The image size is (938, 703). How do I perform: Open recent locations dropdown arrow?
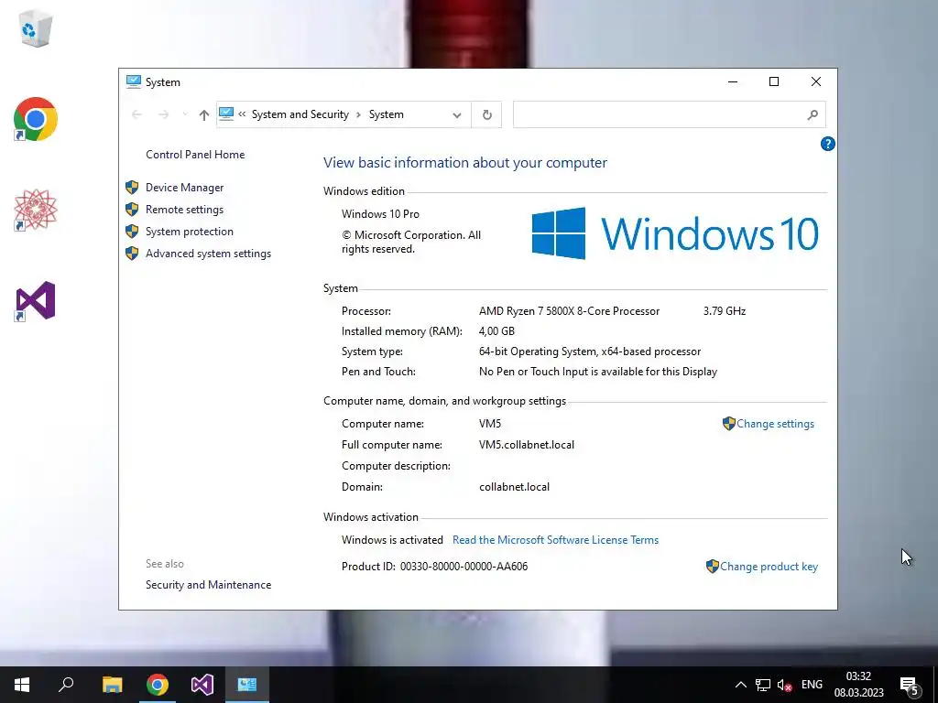coord(185,114)
